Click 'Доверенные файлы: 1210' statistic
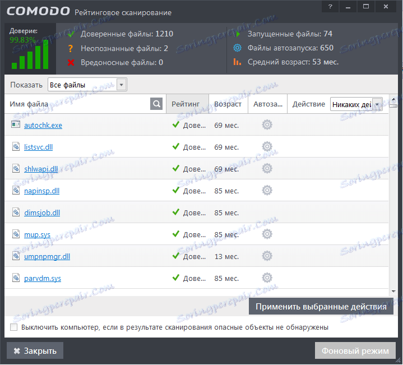Screen dimensions: 403x365 tap(127, 34)
